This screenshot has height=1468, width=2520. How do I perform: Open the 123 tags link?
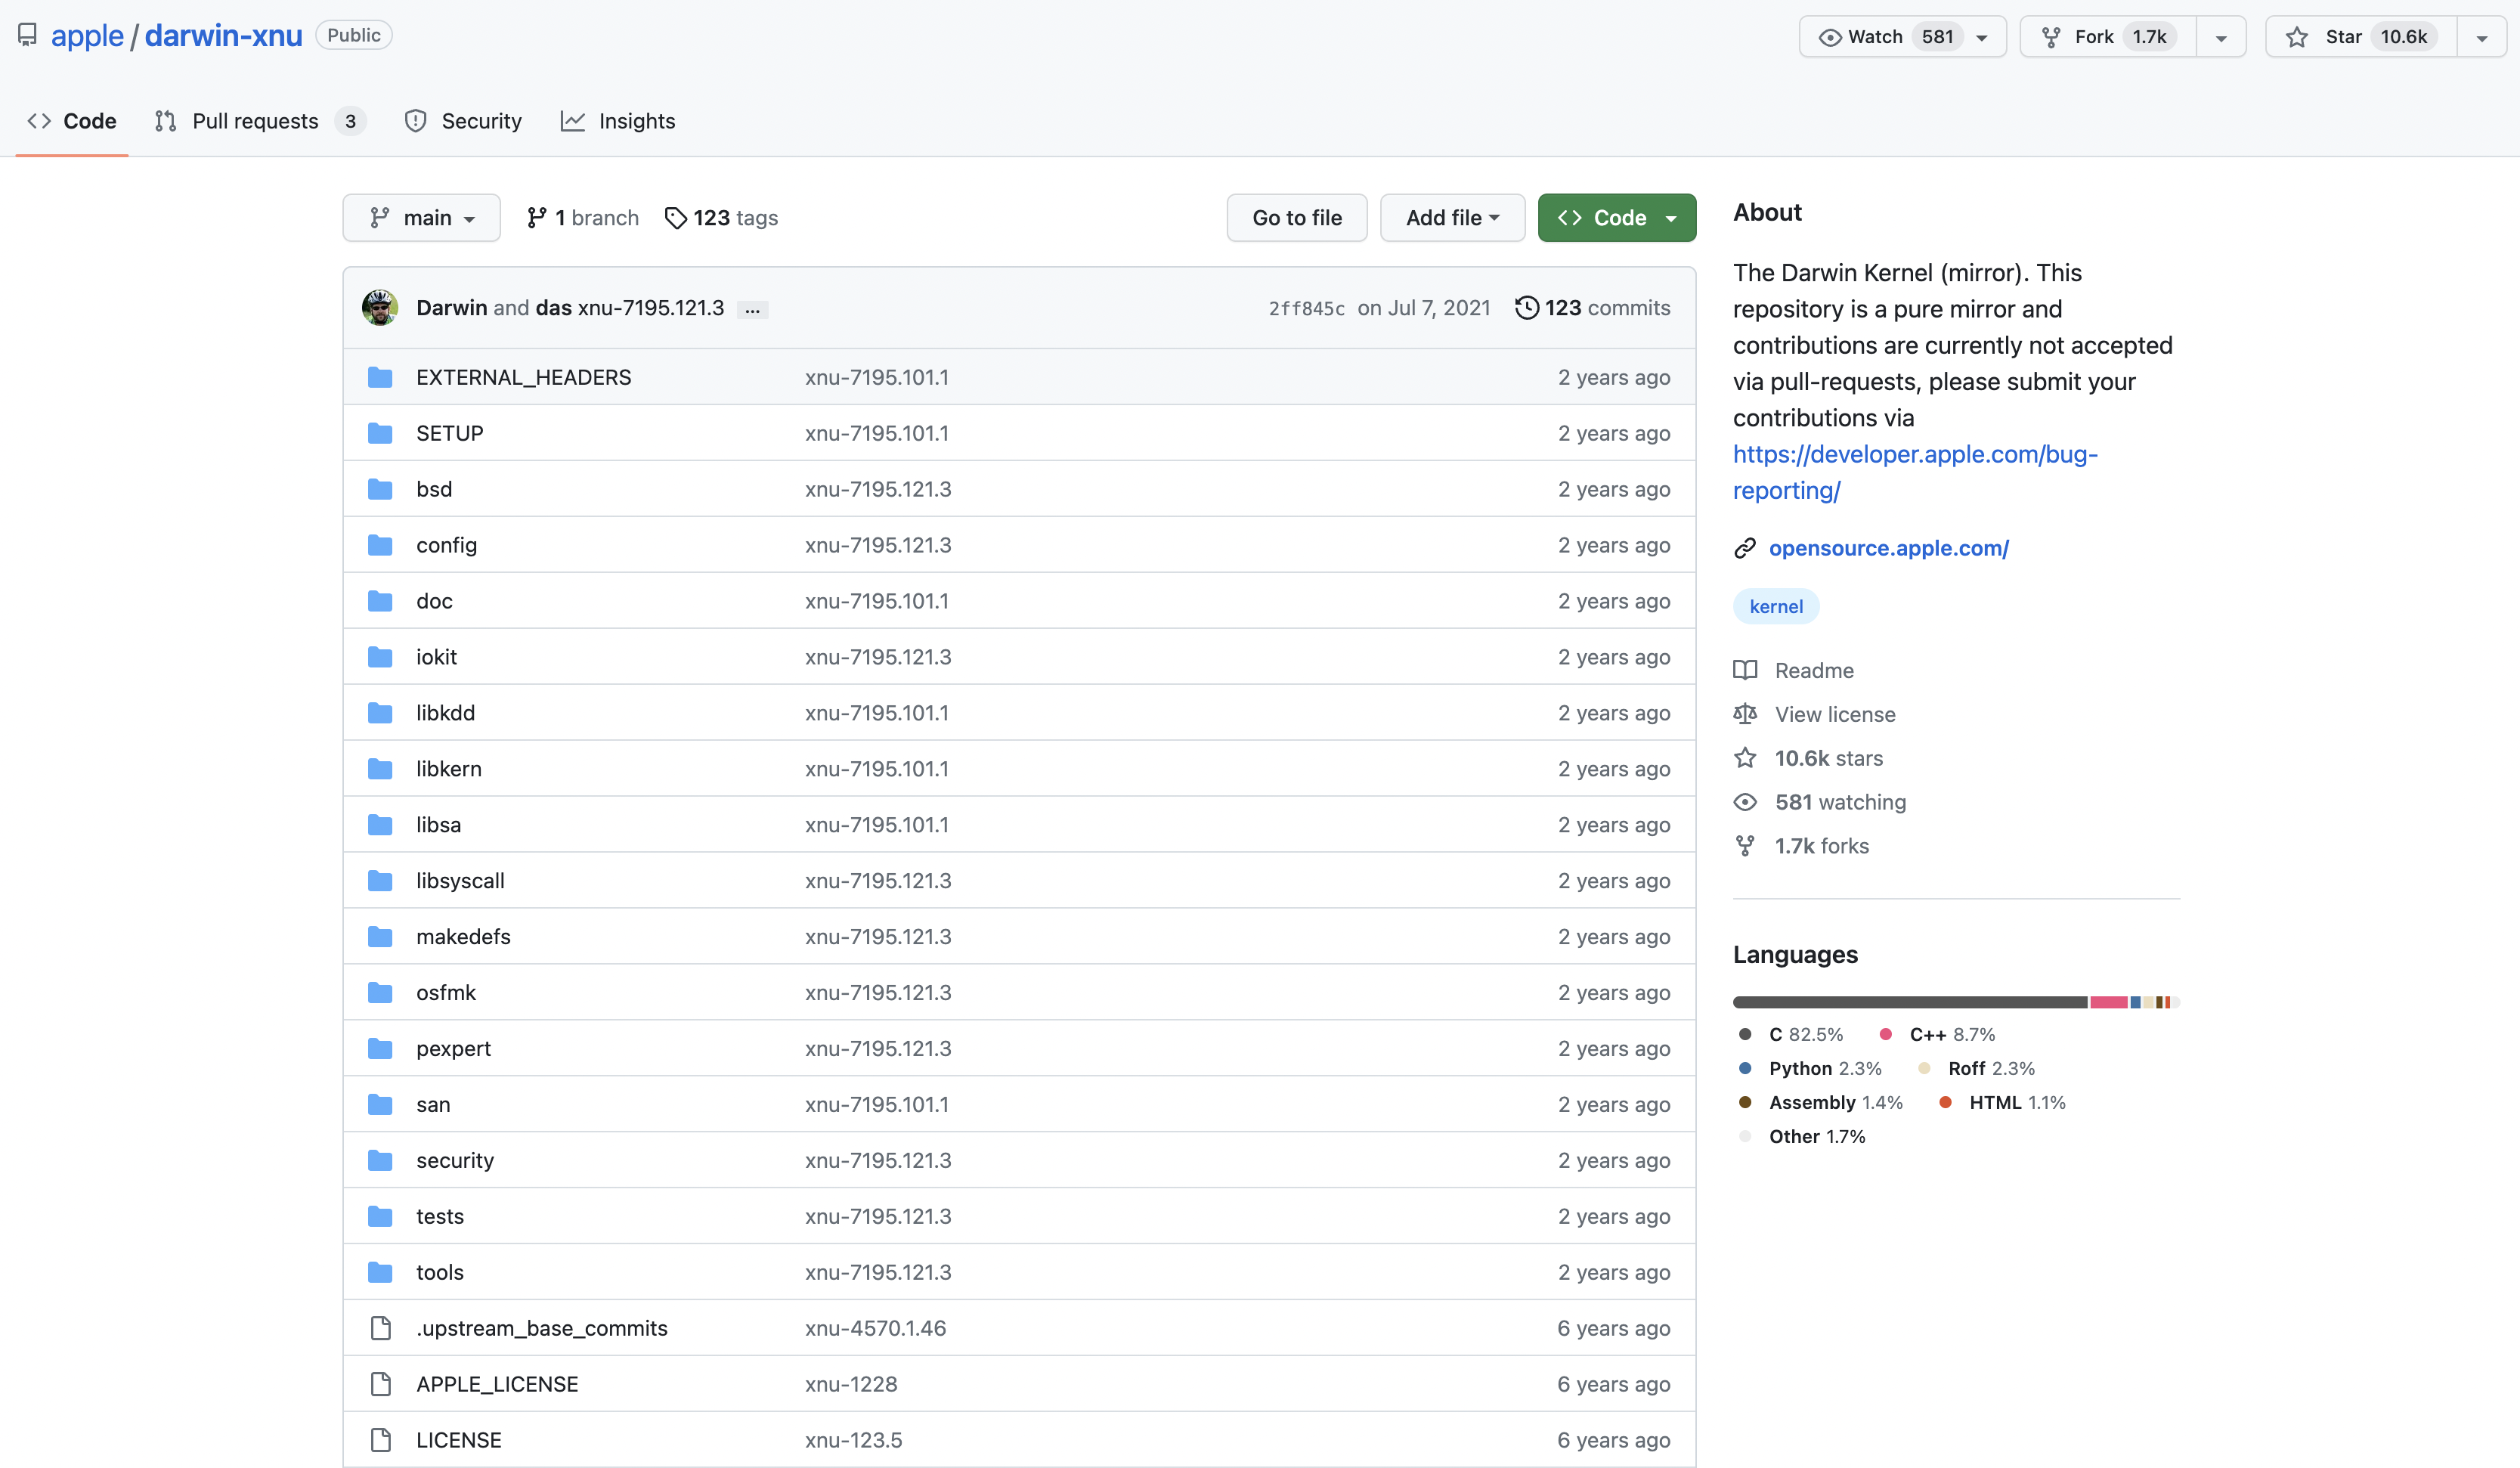(x=722, y=218)
